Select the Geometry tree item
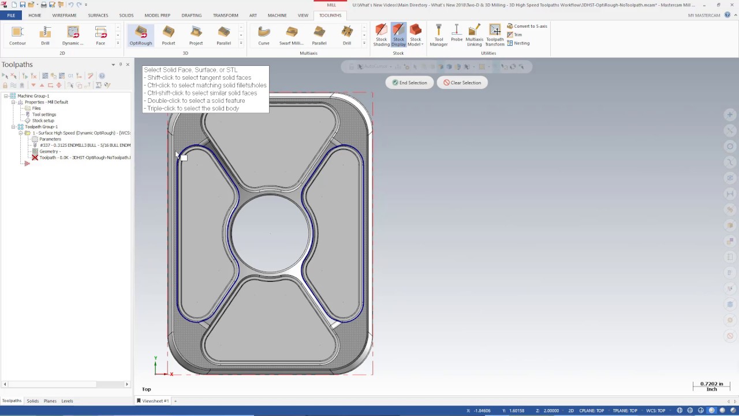The image size is (739, 416). coord(50,151)
